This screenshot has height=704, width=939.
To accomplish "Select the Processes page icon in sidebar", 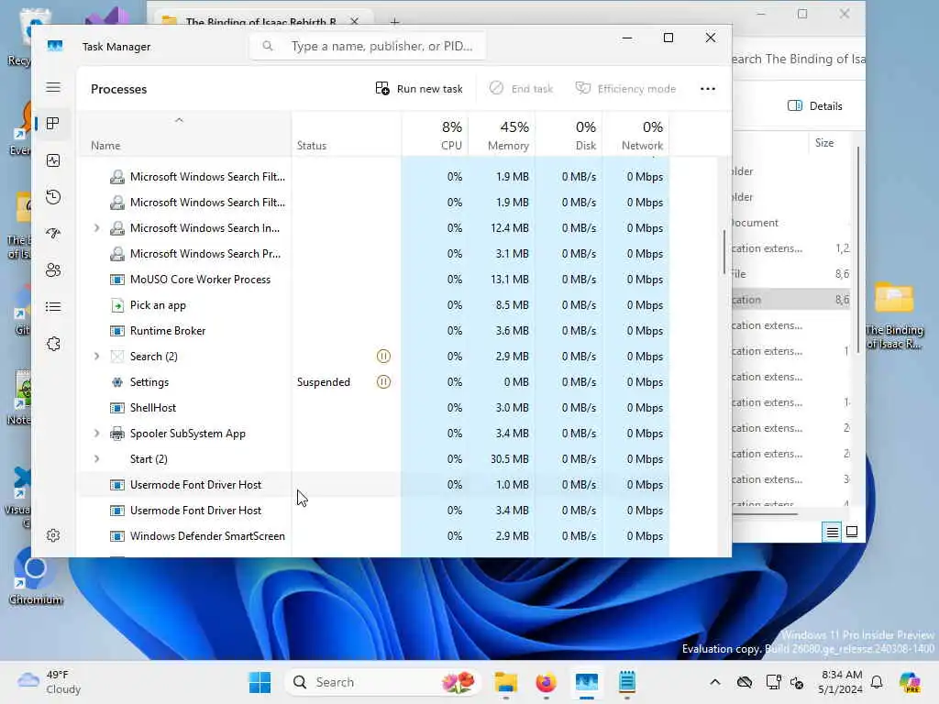I will point(53,124).
